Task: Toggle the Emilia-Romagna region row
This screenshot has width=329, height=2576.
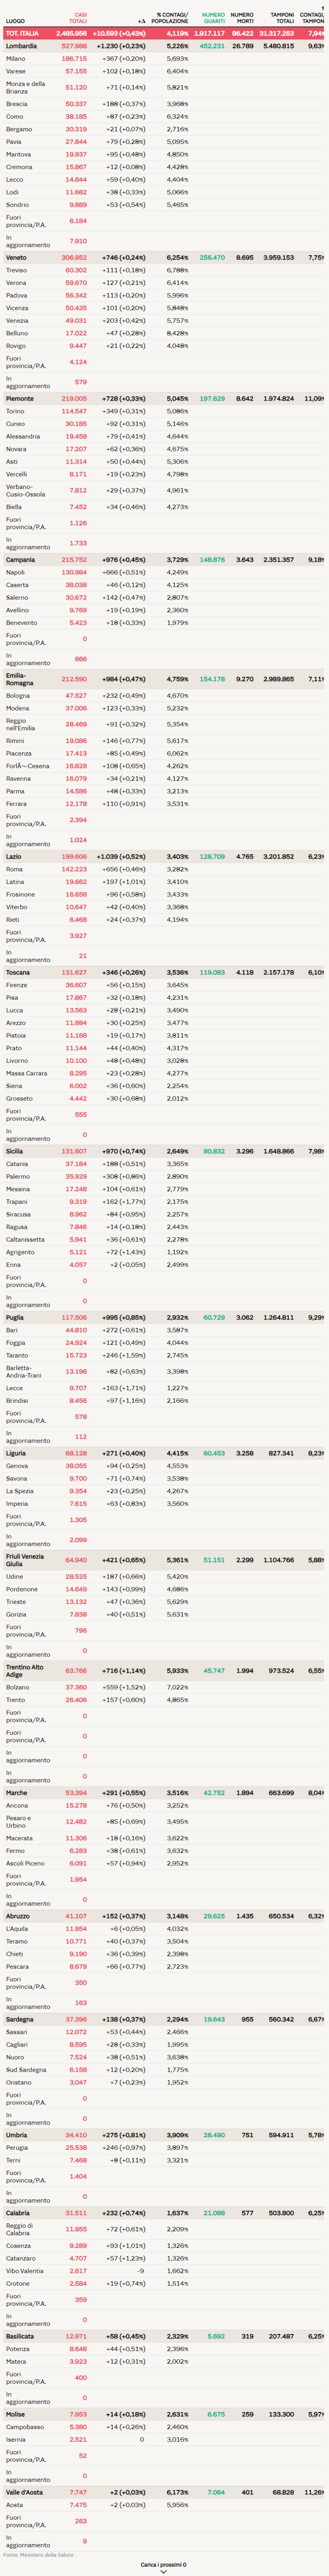Action: [x=20, y=679]
